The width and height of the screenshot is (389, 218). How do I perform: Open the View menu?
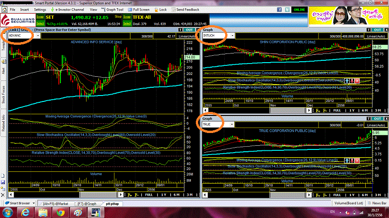coord(93,10)
